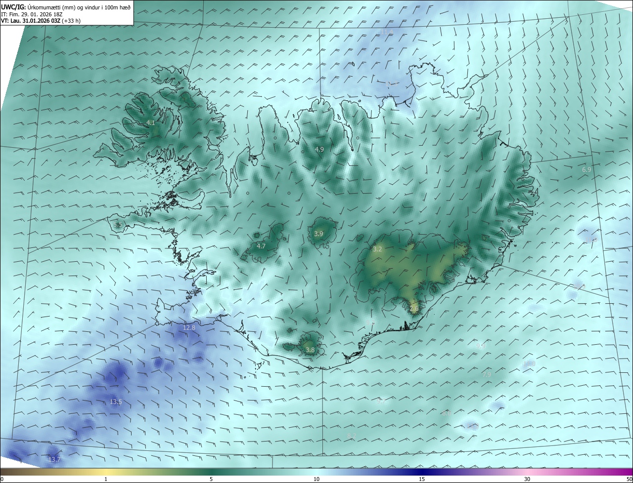Screen dimensions: 633x483
Task: Click the 5 tick on the colour scale
Action: pos(211,479)
